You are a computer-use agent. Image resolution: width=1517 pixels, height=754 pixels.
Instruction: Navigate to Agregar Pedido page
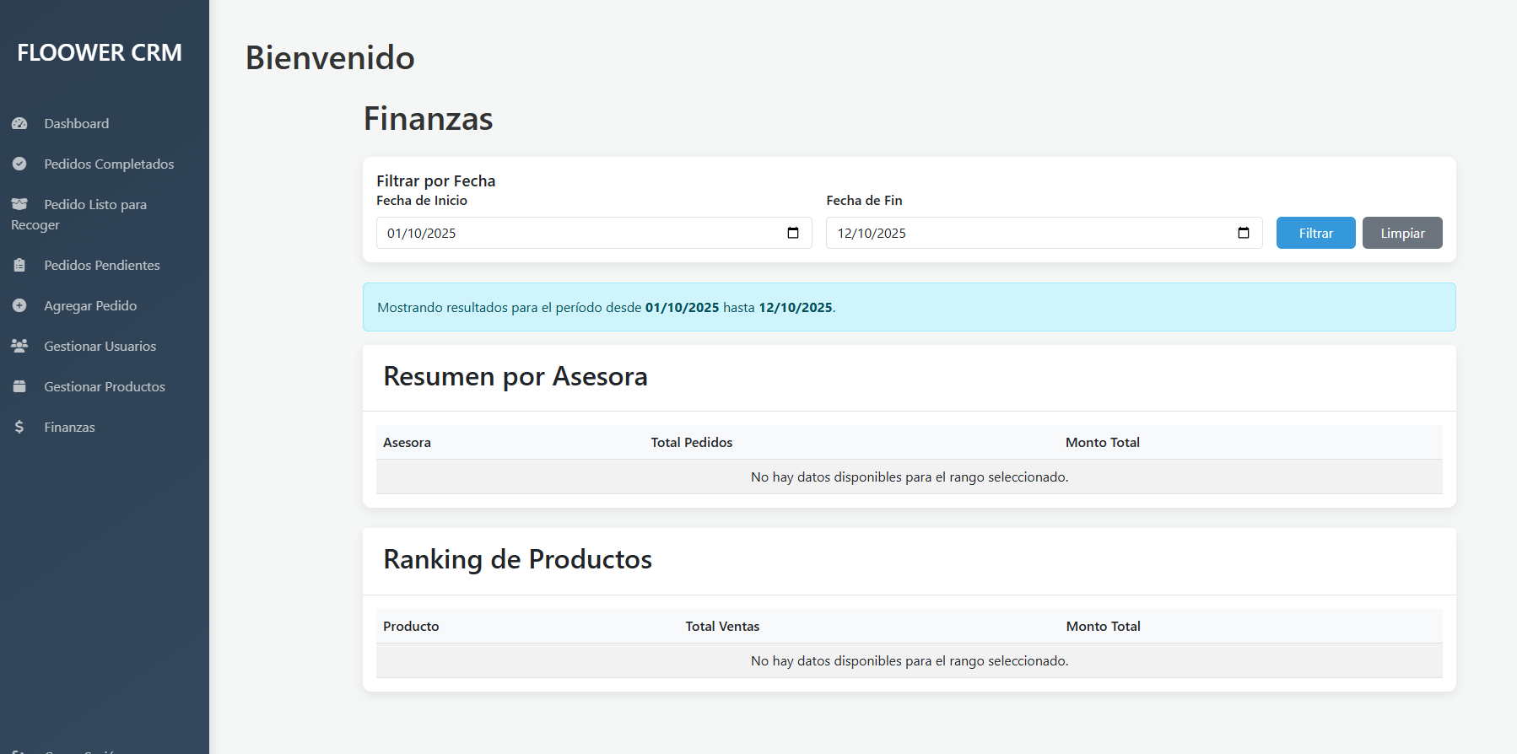point(90,305)
